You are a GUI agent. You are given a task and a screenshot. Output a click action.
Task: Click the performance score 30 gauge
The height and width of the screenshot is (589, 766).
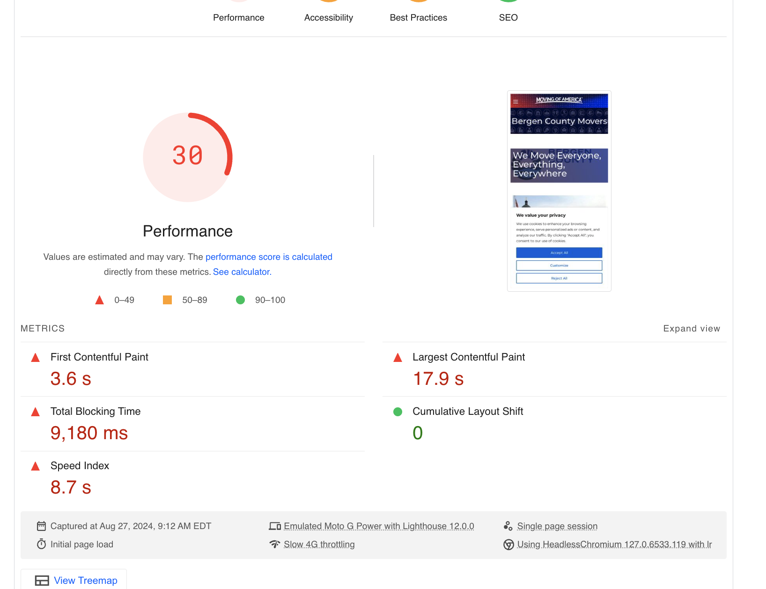click(188, 157)
